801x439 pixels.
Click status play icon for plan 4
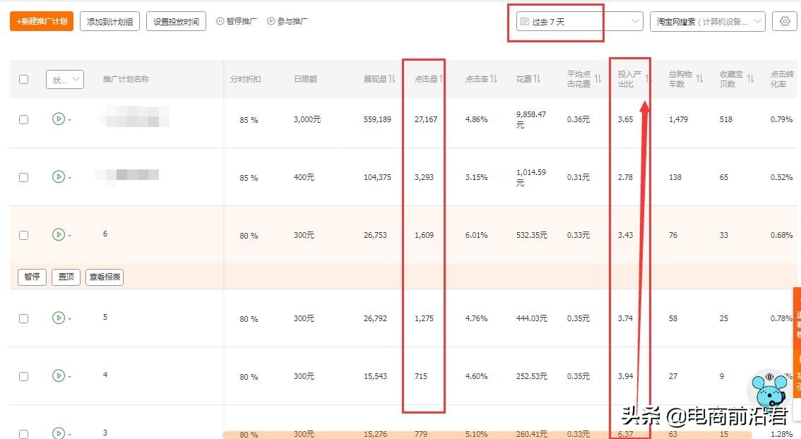(x=58, y=375)
